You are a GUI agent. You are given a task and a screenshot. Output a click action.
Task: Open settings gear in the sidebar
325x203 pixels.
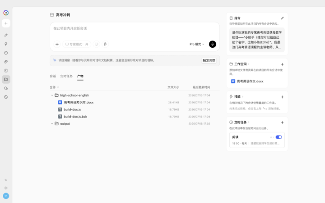(x=6, y=188)
